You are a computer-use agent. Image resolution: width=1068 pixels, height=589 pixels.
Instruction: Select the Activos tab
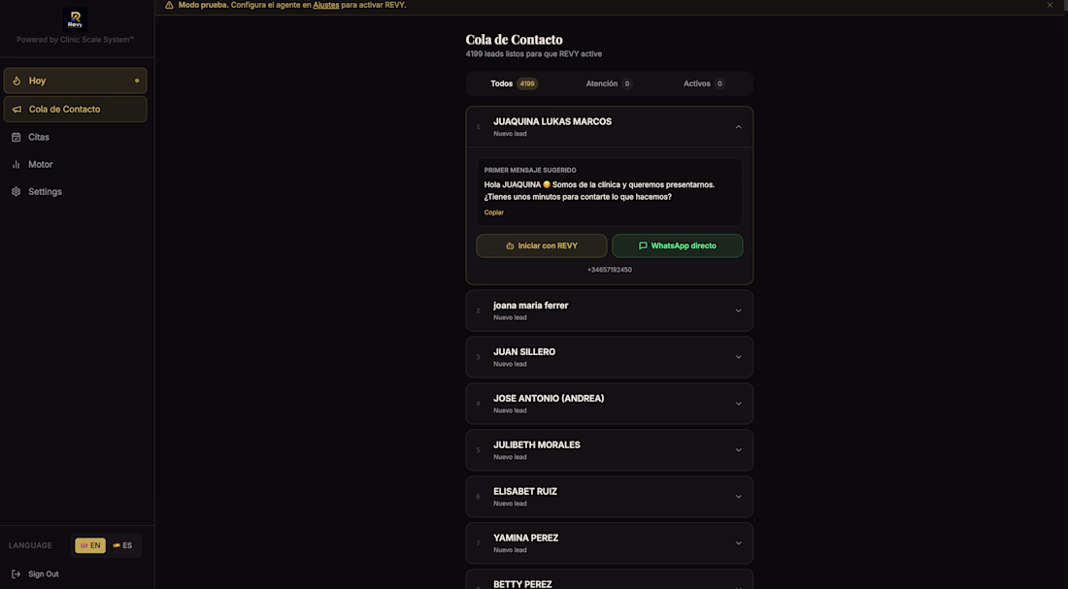[x=704, y=83]
